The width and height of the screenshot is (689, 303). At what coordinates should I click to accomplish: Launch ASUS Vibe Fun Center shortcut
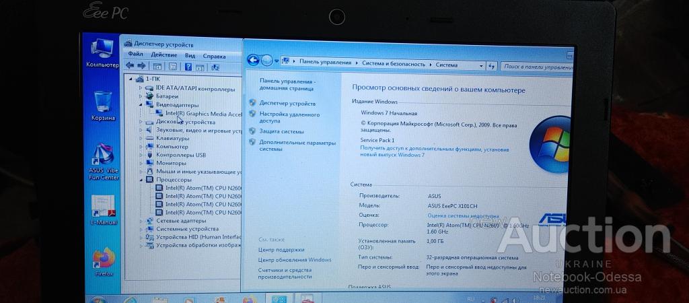coord(104,162)
